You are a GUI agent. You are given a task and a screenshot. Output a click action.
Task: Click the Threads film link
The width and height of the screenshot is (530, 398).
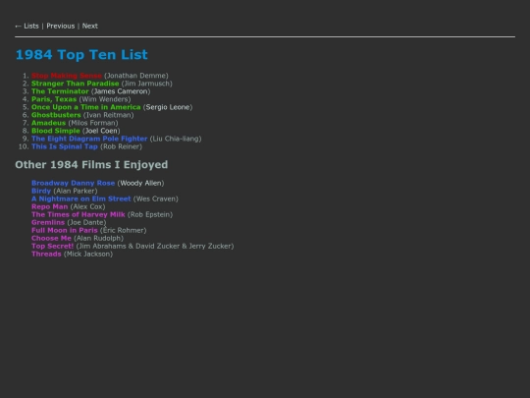46,254
